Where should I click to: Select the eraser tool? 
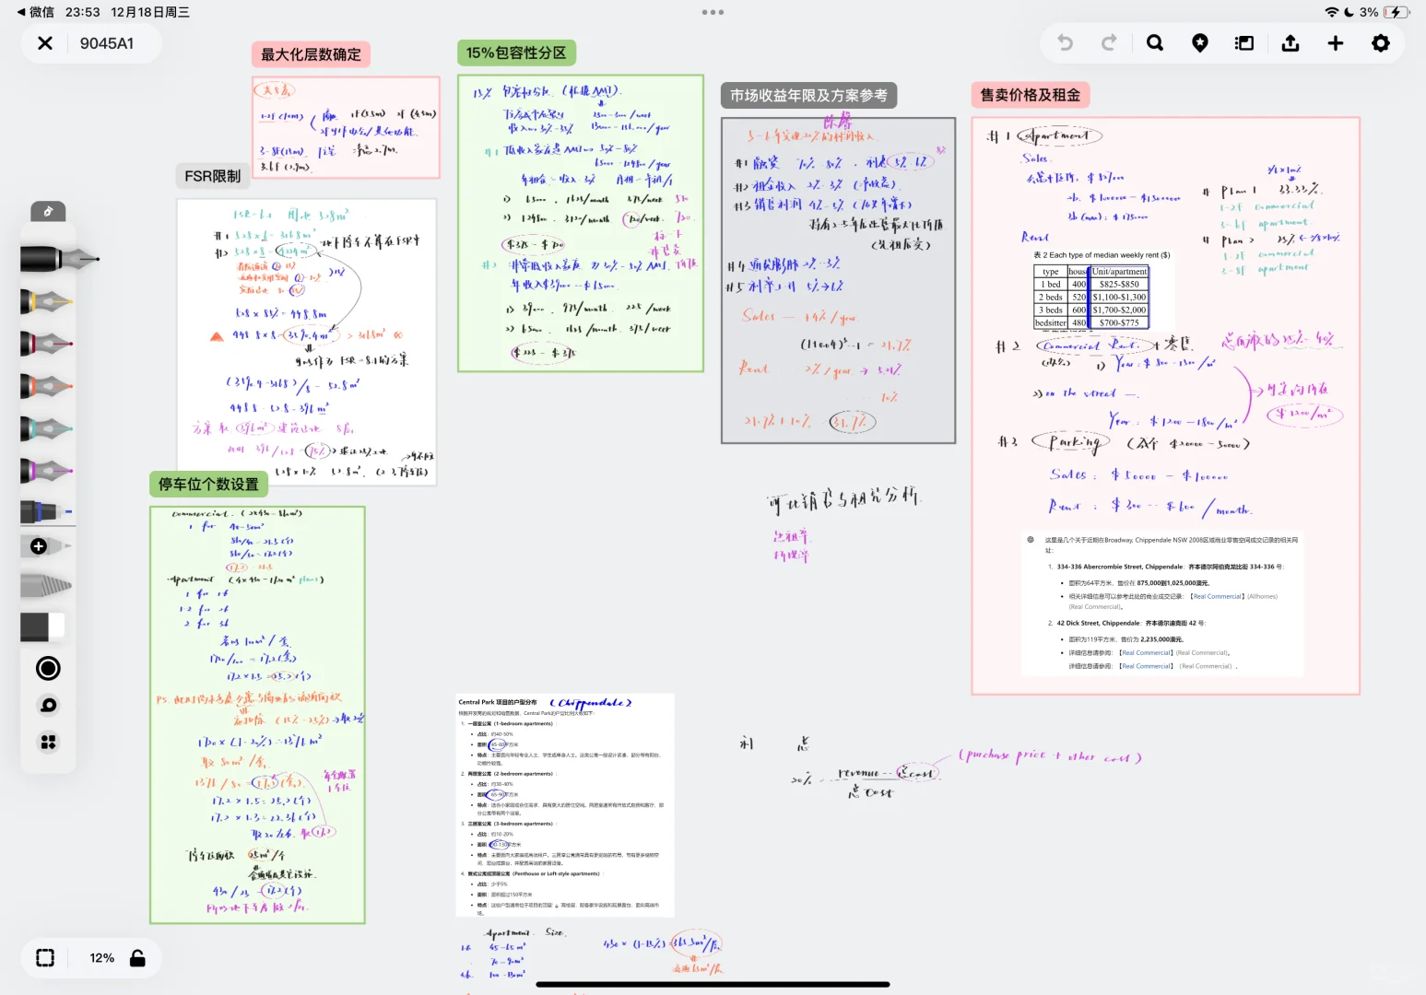tap(42, 626)
